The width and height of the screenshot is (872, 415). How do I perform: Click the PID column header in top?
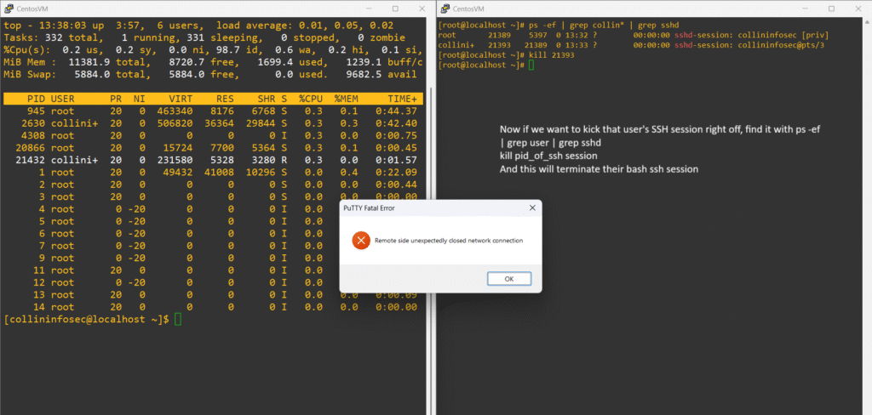pos(36,99)
